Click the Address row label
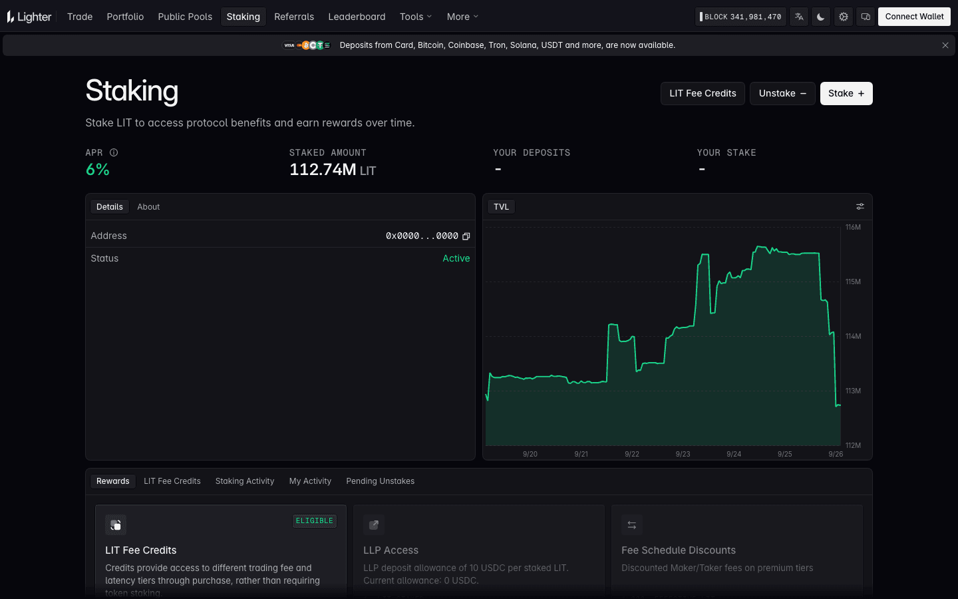958x599 pixels. click(x=109, y=236)
